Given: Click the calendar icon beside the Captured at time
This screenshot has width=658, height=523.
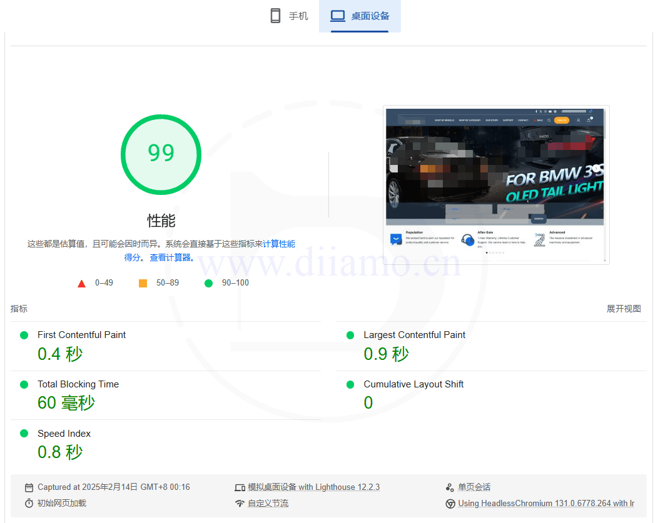Looking at the screenshot, I should click(x=29, y=487).
